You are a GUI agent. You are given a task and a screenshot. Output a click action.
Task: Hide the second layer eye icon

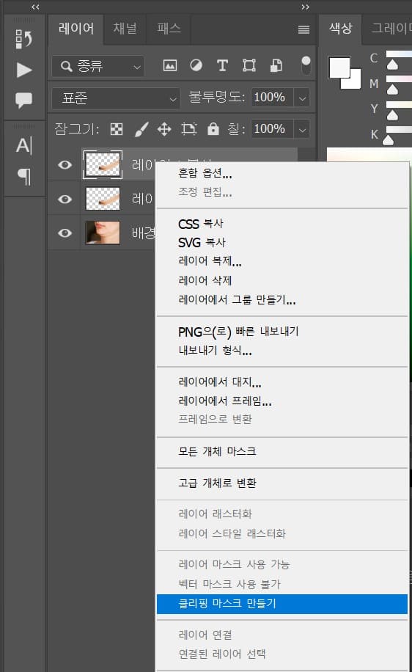click(x=65, y=200)
